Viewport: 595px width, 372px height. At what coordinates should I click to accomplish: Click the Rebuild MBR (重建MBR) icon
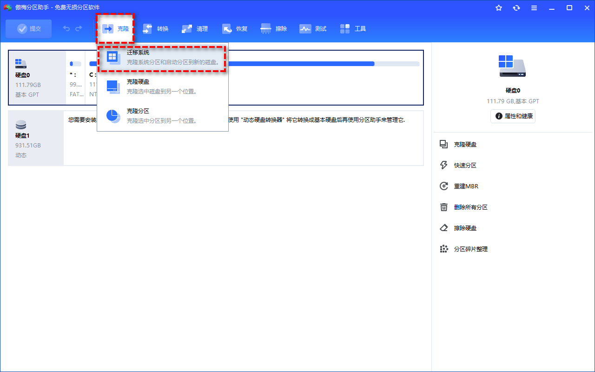[x=444, y=186]
